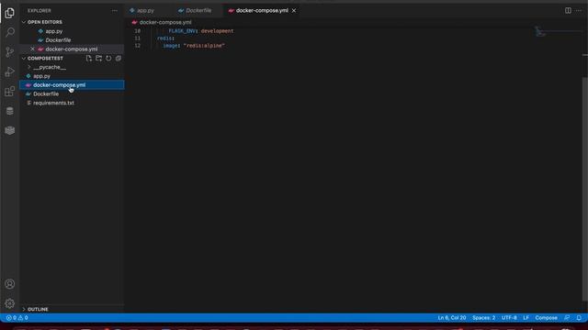Show errors and warnings in status bar
The height and width of the screenshot is (330, 588).
tap(17, 318)
